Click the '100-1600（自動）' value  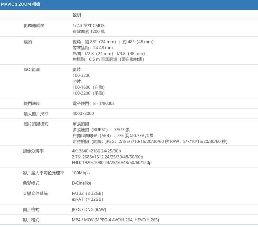point(89,87)
